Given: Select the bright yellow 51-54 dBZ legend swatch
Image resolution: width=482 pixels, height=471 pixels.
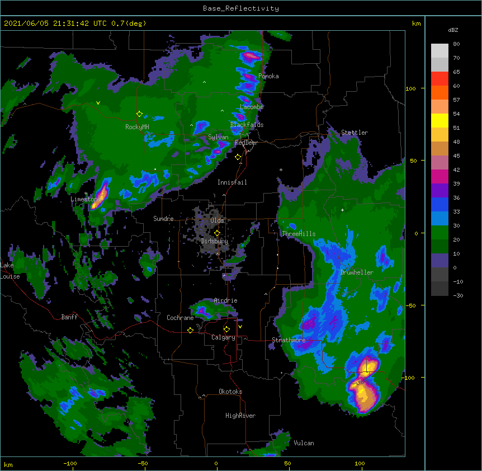Looking at the screenshot, I should tap(440, 120).
